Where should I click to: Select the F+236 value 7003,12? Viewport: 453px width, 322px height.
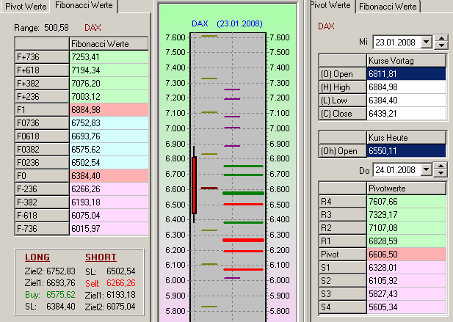tap(109, 97)
